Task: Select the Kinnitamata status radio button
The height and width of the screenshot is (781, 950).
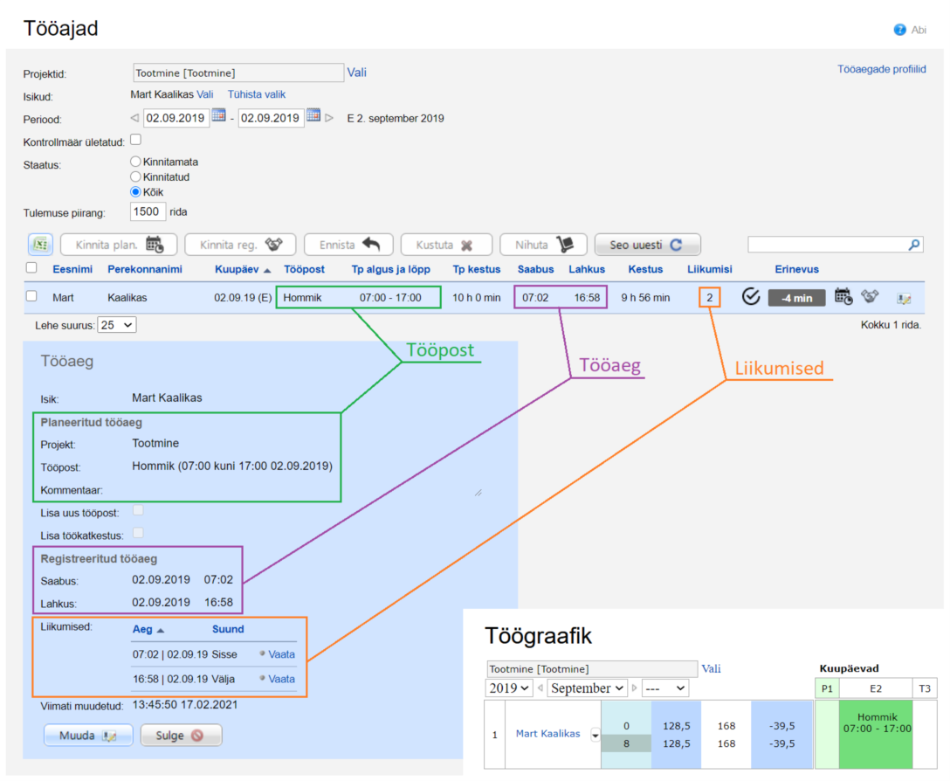Action: click(135, 162)
